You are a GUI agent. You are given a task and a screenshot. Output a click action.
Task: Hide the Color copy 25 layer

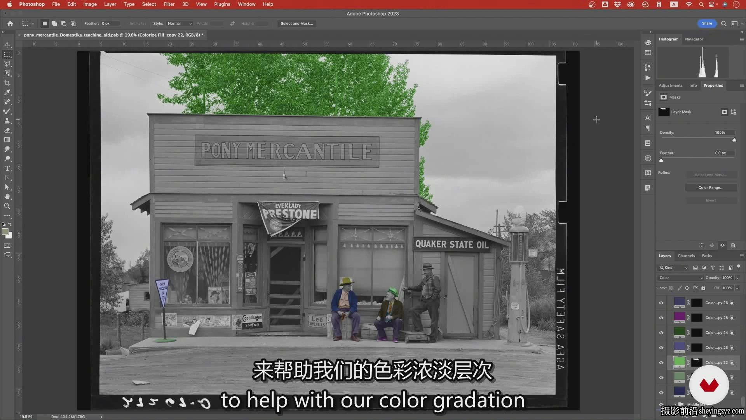661,318
